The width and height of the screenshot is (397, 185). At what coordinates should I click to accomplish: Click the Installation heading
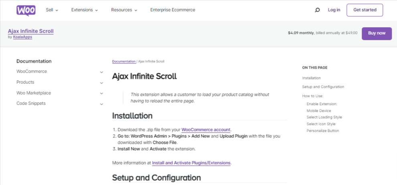click(132, 116)
